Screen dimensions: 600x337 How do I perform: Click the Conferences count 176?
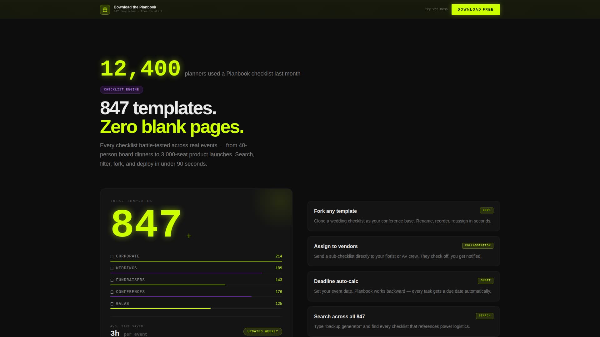click(279, 292)
